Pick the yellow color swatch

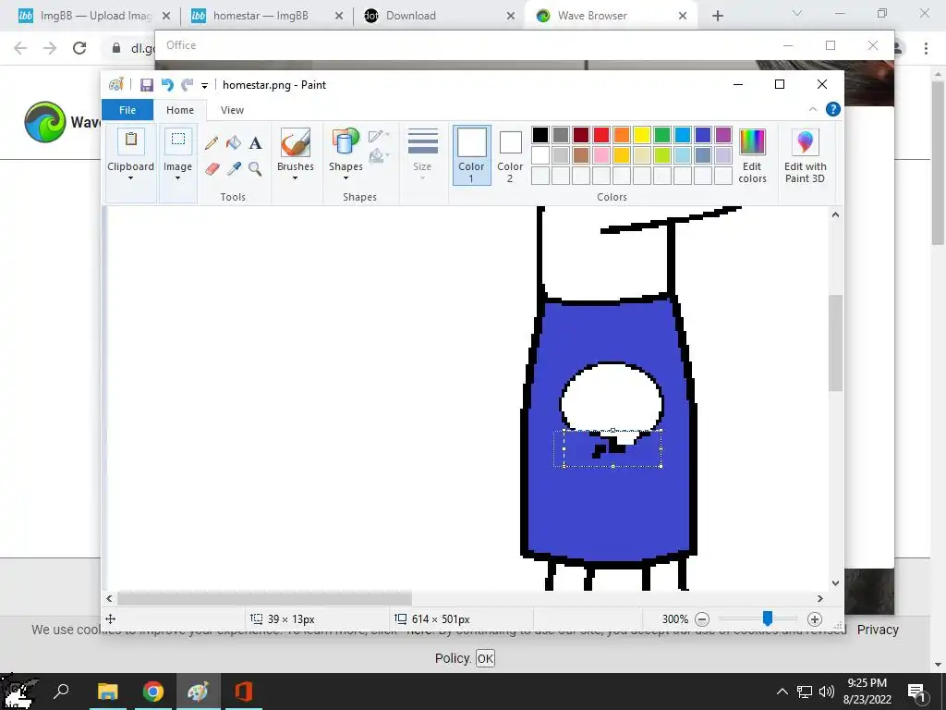coord(642,135)
